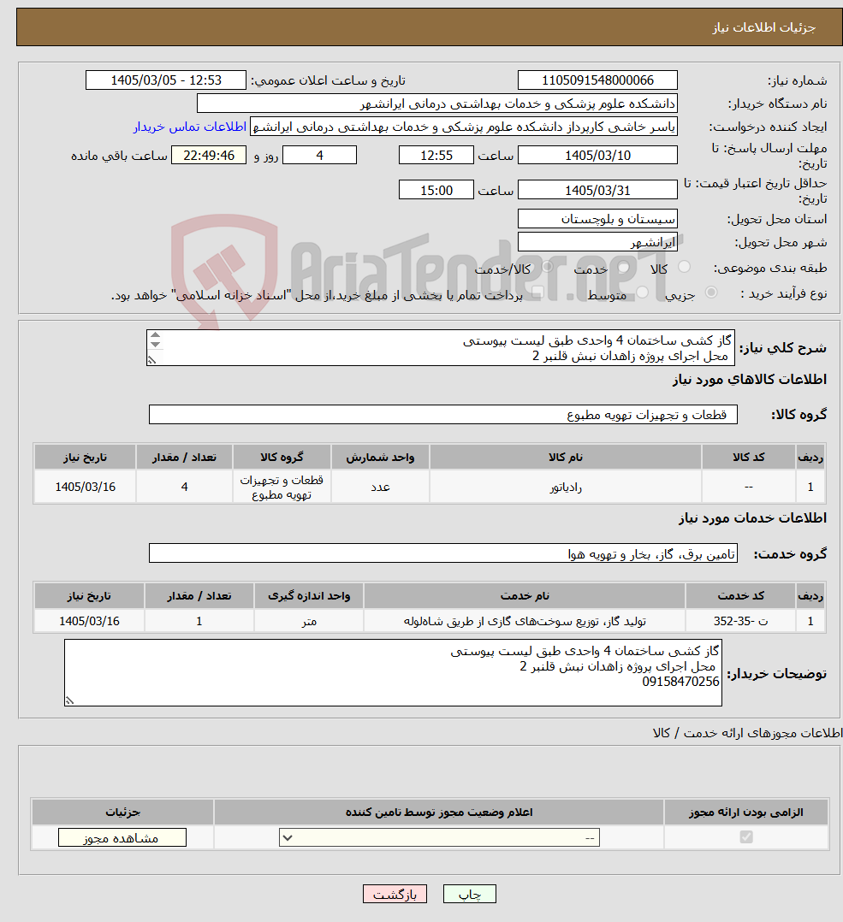The image size is (843, 922).
Task: Click the اعلام وضعیت مجوز توسط تامین کننده header
Action: tap(439, 812)
